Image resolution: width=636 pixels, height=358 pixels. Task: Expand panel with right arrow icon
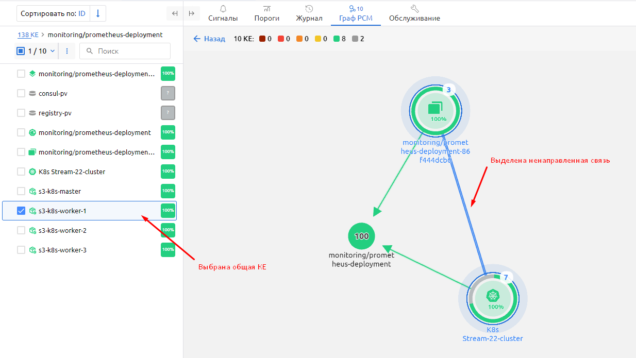(192, 13)
